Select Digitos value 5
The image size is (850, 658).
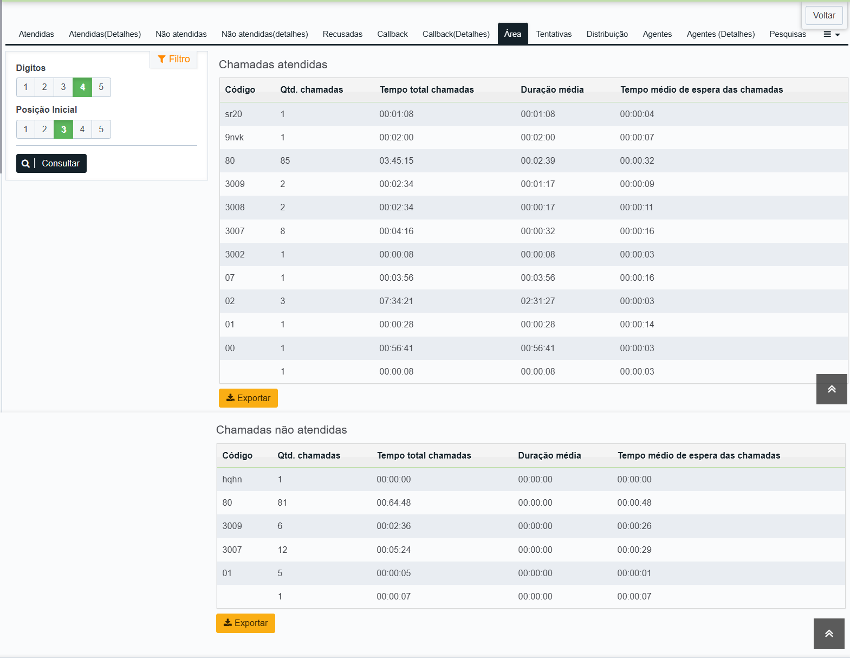tap(101, 87)
